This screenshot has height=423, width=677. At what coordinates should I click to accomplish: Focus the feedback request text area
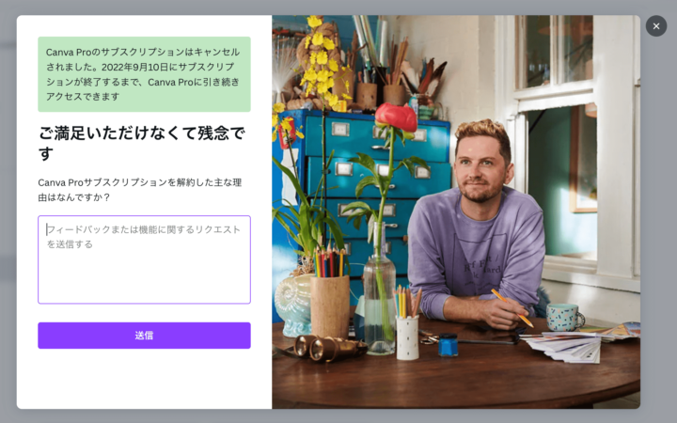144,259
